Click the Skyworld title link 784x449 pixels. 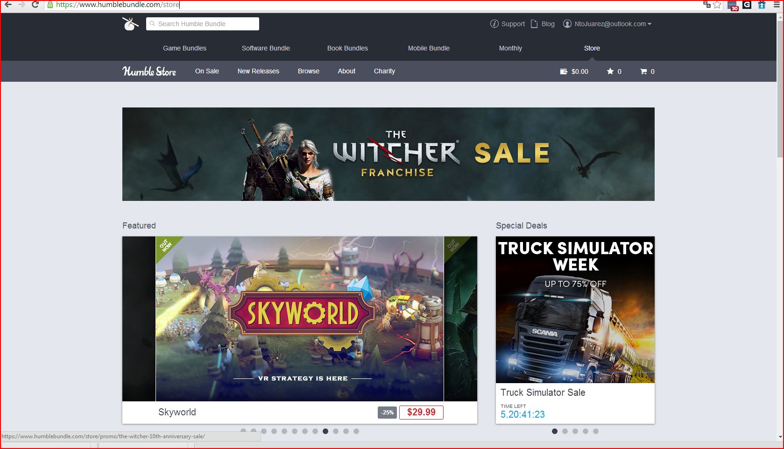click(x=177, y=412)
